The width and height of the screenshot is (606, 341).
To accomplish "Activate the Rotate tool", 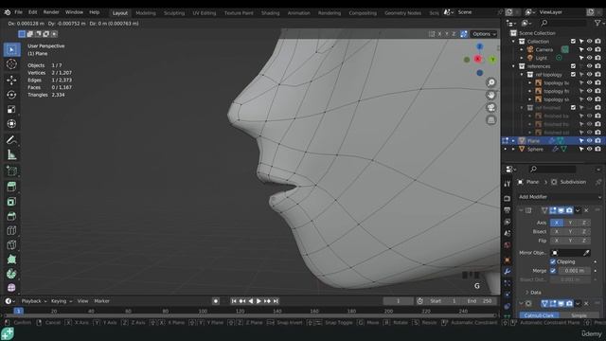I will point(11,95).
